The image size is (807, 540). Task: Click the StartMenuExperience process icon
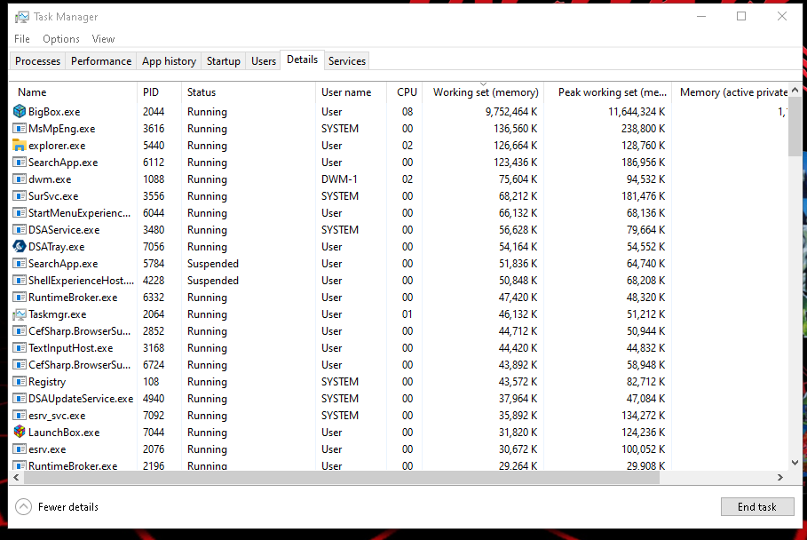(19, 212)
